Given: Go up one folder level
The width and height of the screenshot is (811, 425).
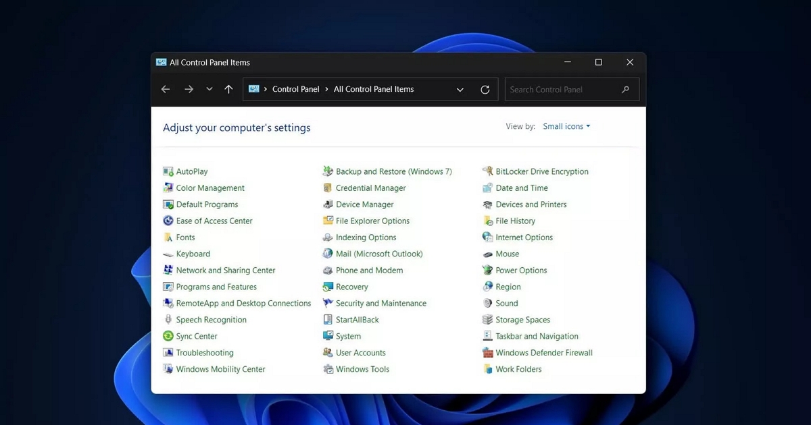Looking at the screenshot, I should pos(228,90).
